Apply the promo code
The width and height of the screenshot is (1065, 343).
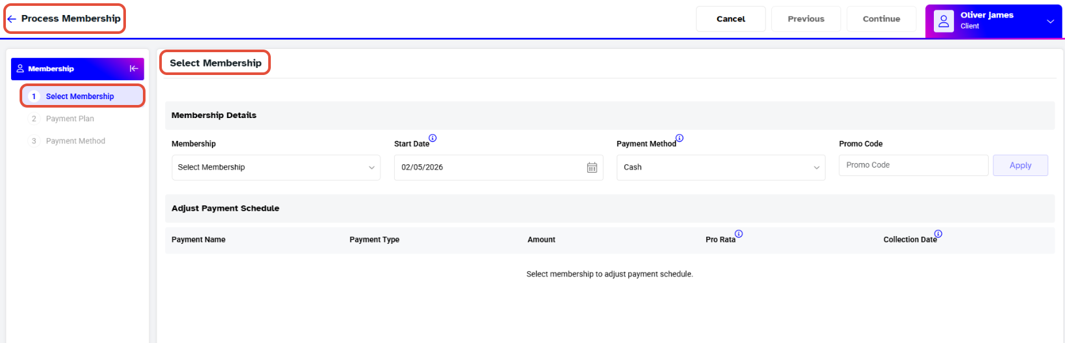pos(1021,166)
